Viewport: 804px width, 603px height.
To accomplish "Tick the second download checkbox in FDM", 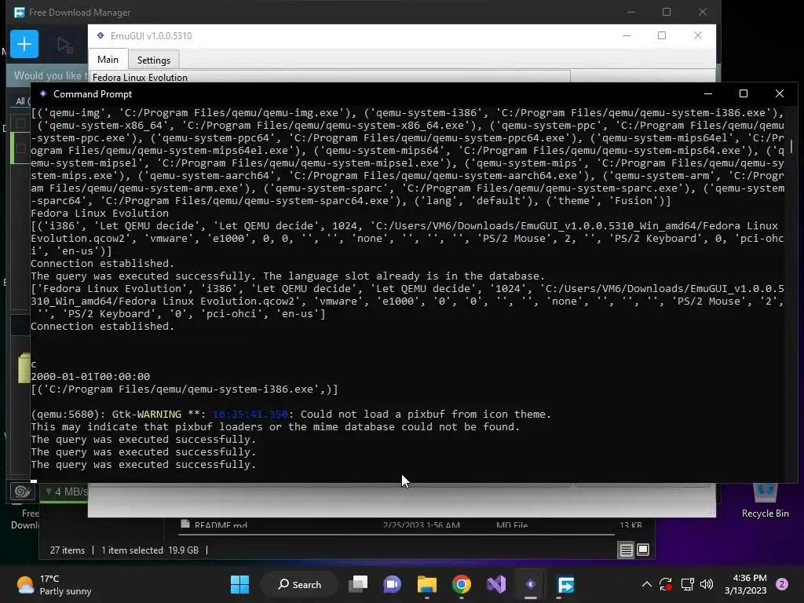I will (20, 148).
